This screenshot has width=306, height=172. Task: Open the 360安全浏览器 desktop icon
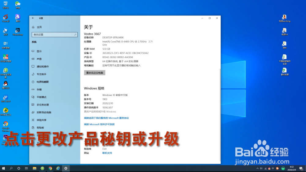coord(6,73)
